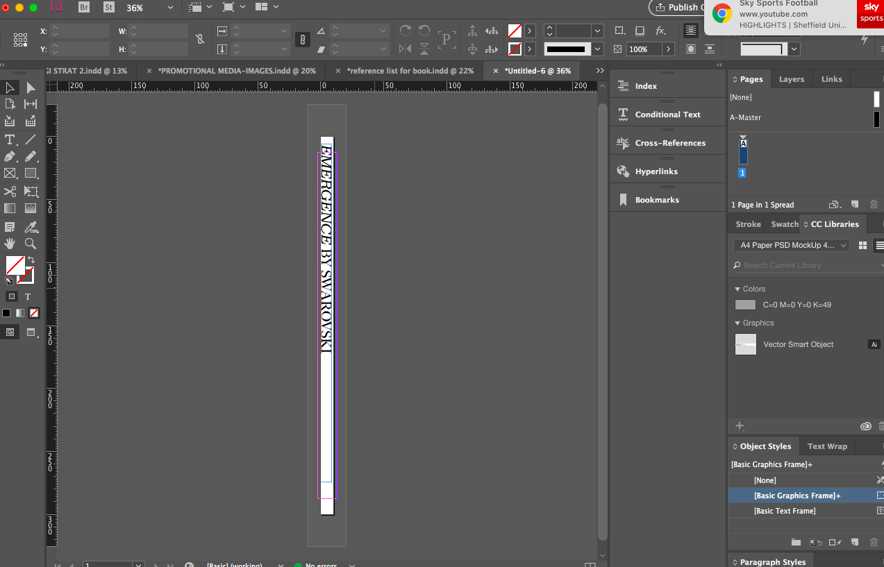Toggle constrain width and height proportions
The image size is (884, 567).
click(x=200, y=40)
